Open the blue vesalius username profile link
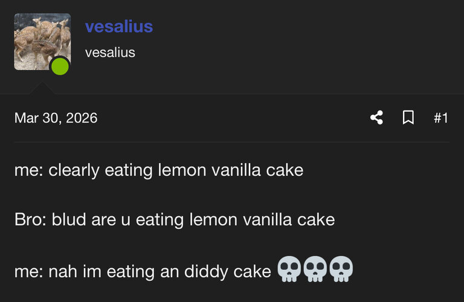464x302 pixels. [x=119, y=27]
